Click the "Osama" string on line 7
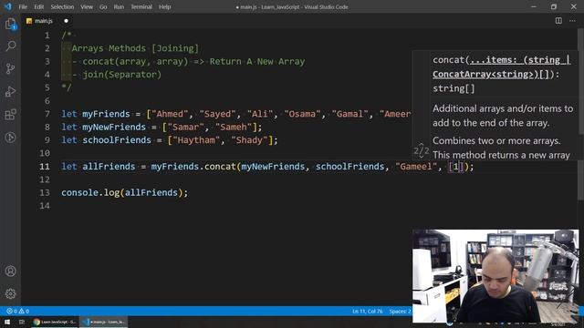The width and height of the screenshot is (584, 328). [302, 114]
